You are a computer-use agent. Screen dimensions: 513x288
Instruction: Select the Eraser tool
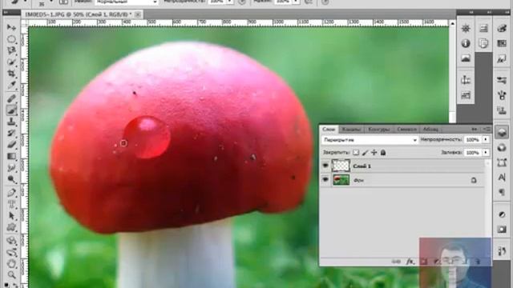[x=11, y=144]
